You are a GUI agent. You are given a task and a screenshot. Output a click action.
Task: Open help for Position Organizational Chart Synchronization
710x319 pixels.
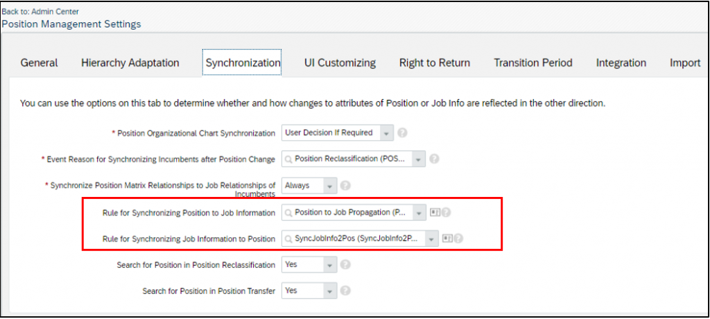(x=401, y=133)
